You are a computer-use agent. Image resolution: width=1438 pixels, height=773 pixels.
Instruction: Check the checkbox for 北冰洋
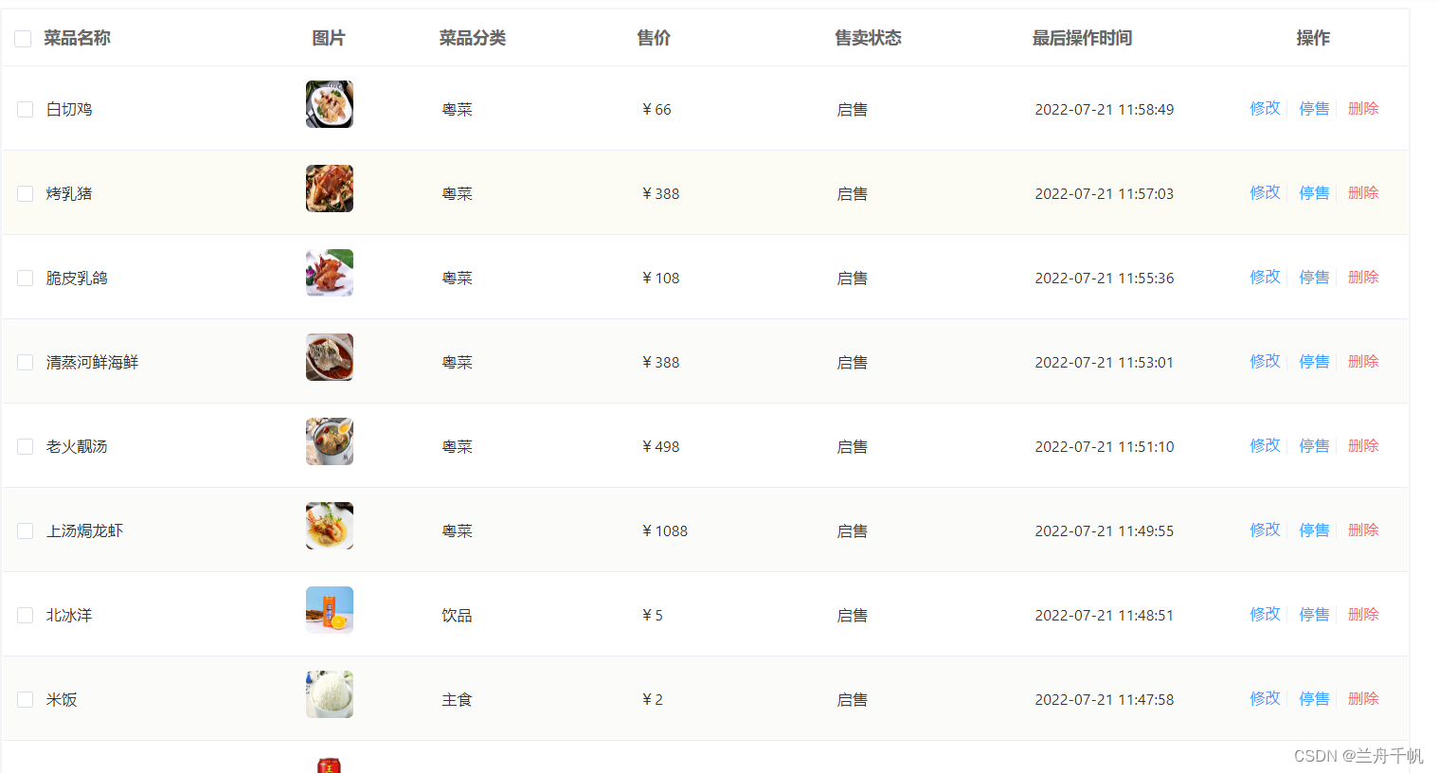tap(25, 615)
